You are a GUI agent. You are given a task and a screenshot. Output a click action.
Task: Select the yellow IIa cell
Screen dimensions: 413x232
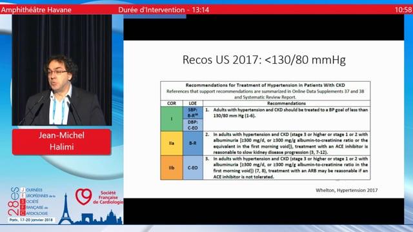(172, 143)
